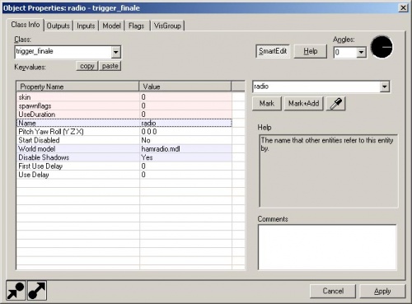Click the Value column header
The width and height of the screenshot is (412, 304).
click(185, 87)
